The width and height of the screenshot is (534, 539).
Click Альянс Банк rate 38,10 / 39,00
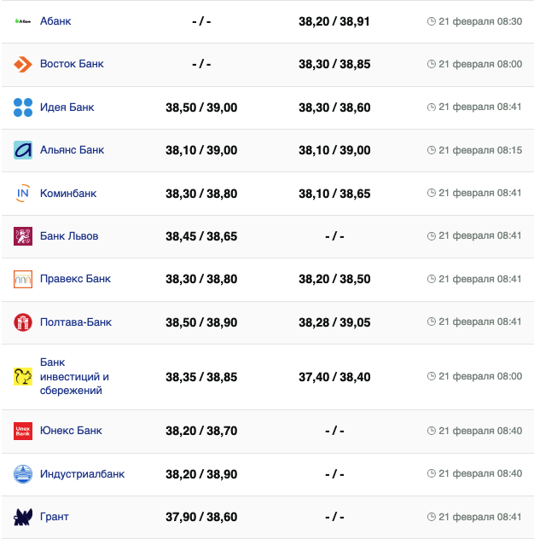pyautogui.click(x=201, y=150)
